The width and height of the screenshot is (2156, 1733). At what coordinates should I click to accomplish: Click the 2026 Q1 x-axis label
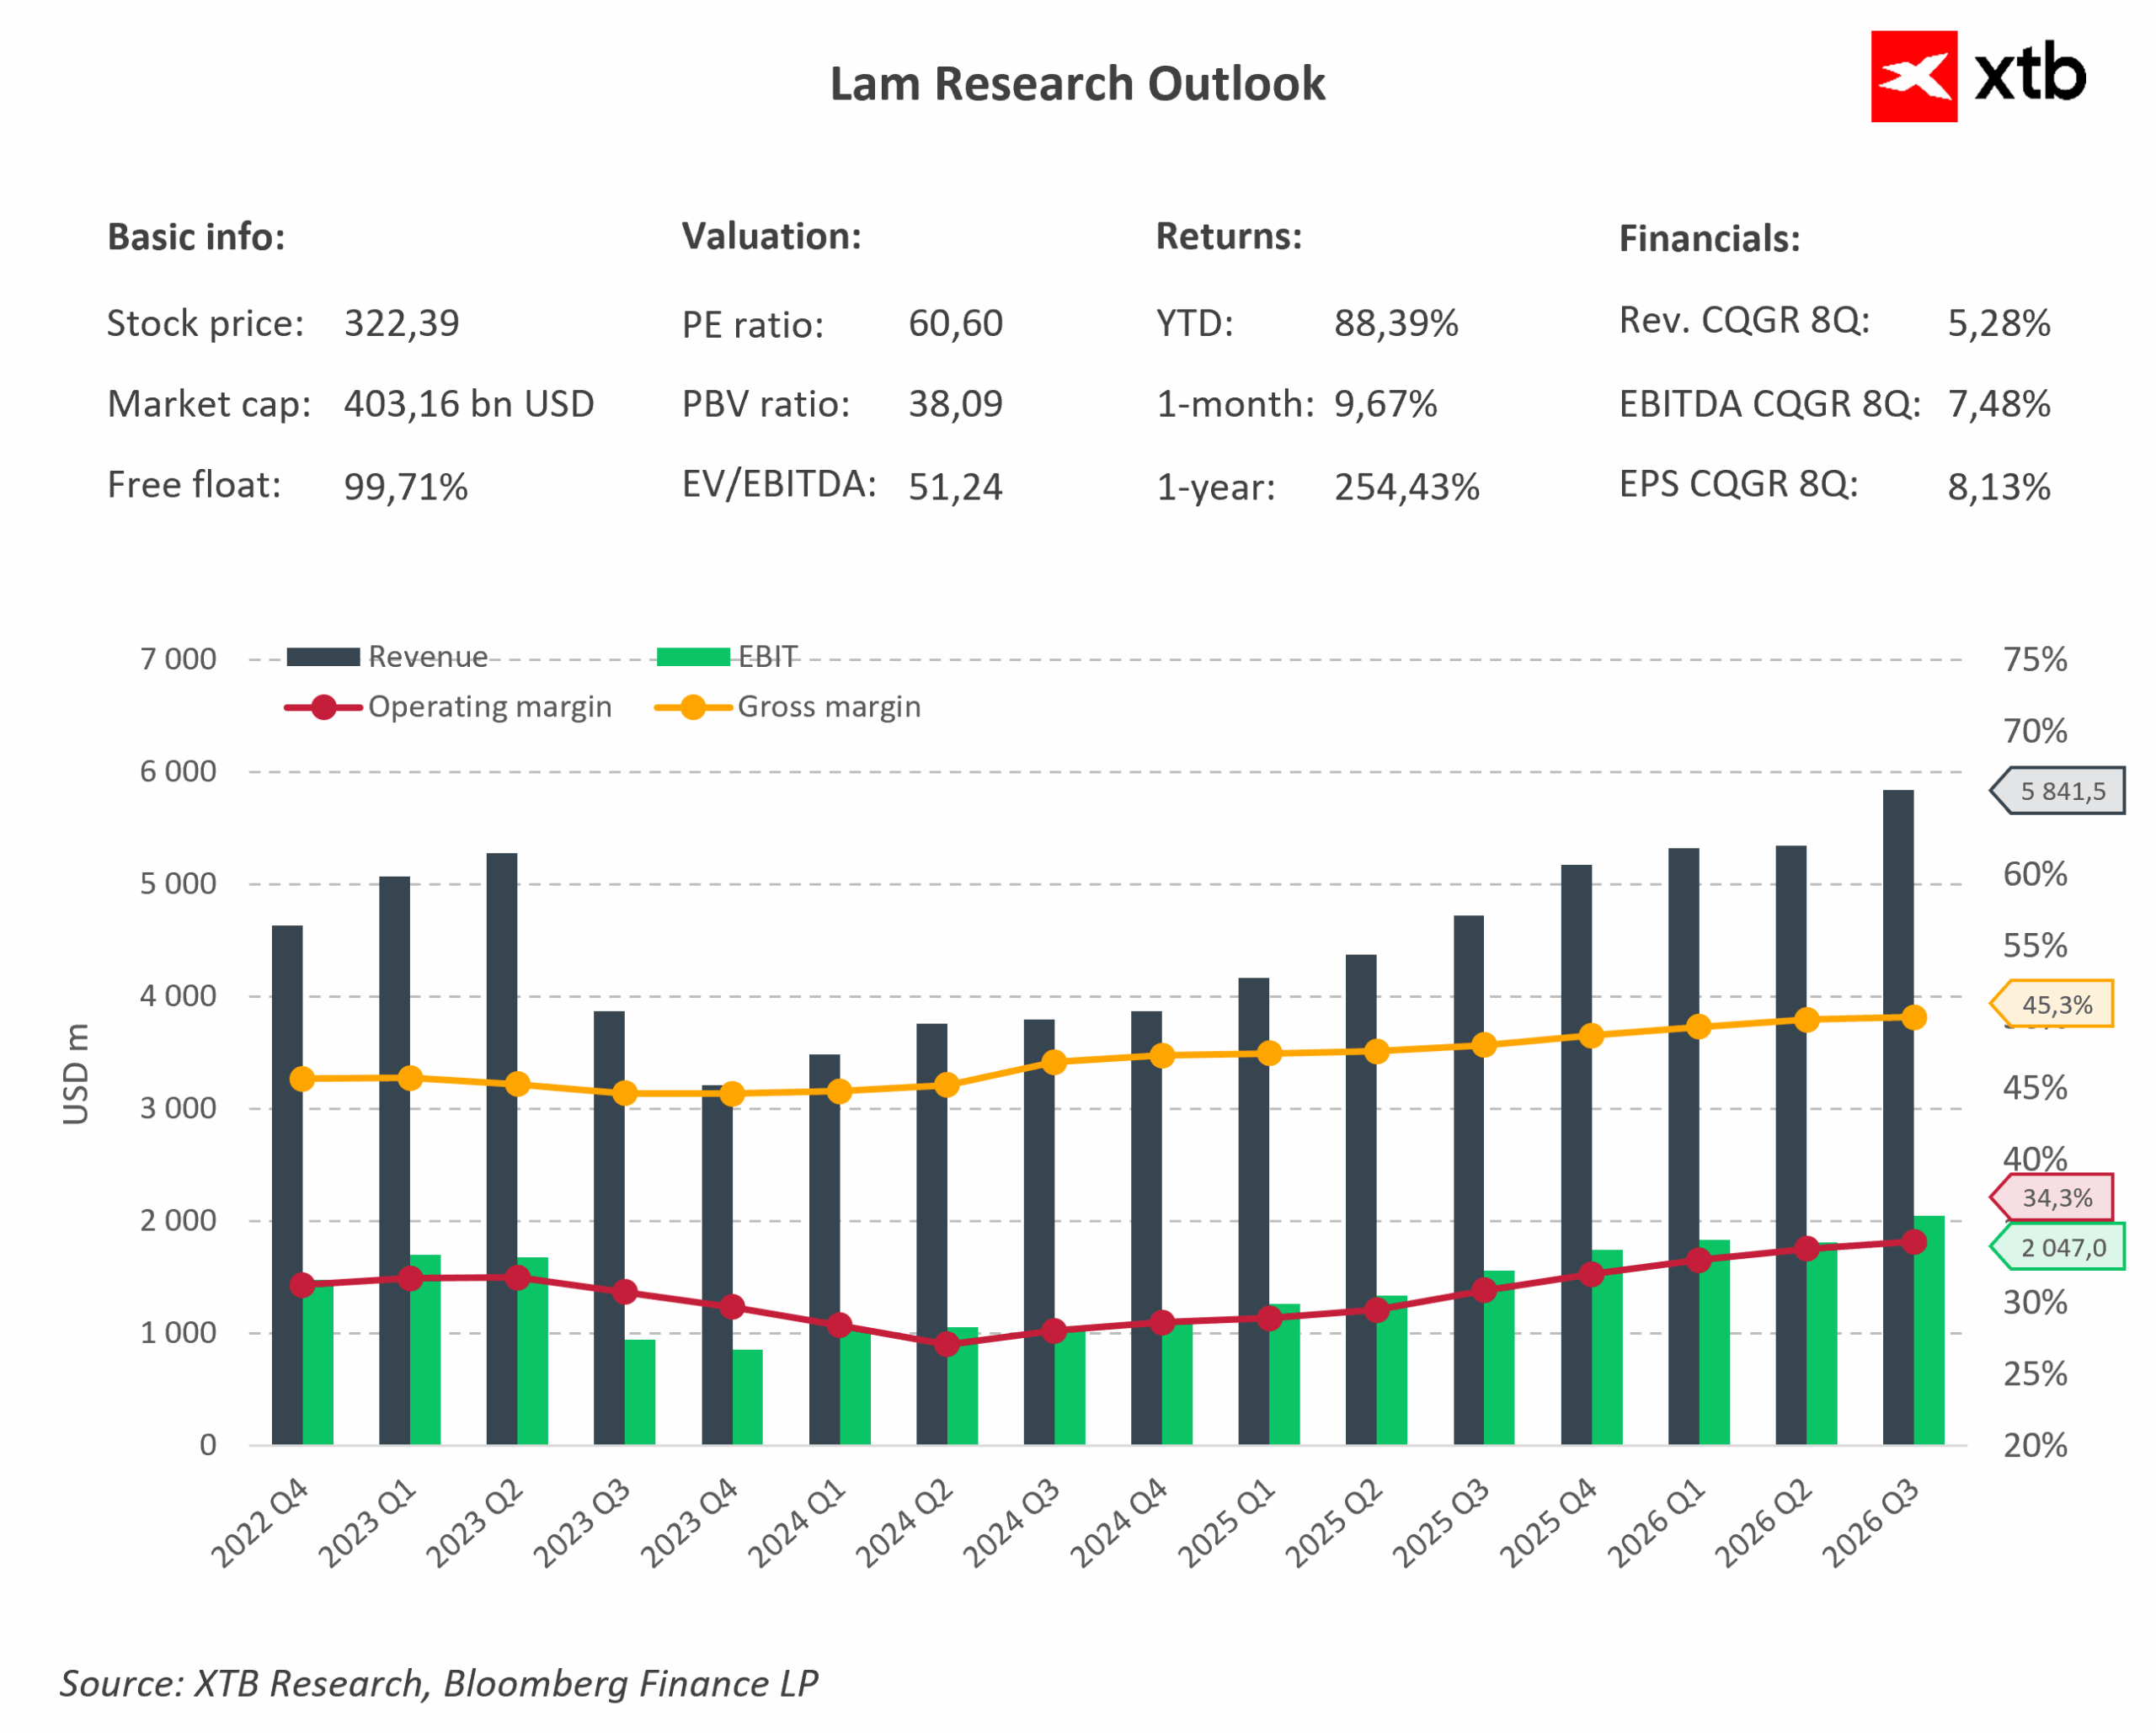tap(1656, 1523)
